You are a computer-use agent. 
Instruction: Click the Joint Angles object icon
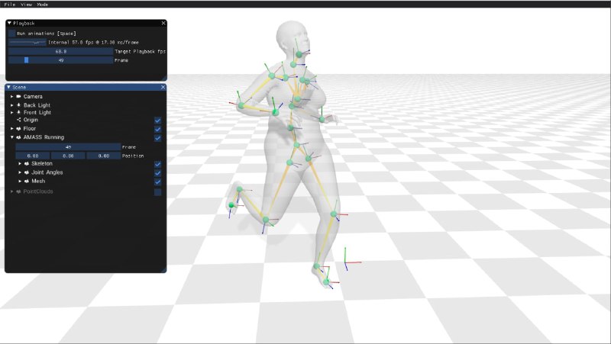27,172
